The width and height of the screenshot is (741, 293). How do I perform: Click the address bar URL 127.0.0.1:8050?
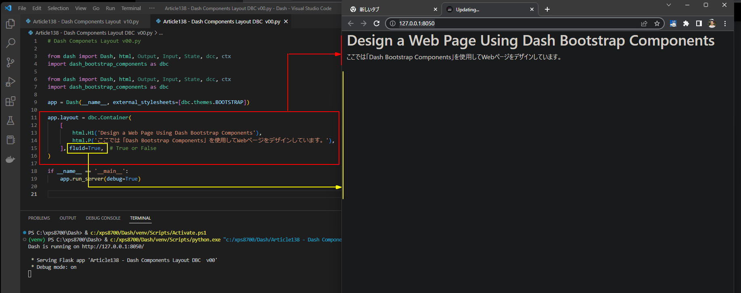417,23
